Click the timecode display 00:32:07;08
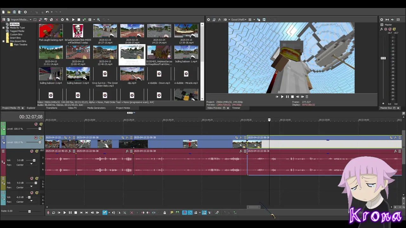Image resolution: width=406 pixels, height=228 pixels. point(31,117)
